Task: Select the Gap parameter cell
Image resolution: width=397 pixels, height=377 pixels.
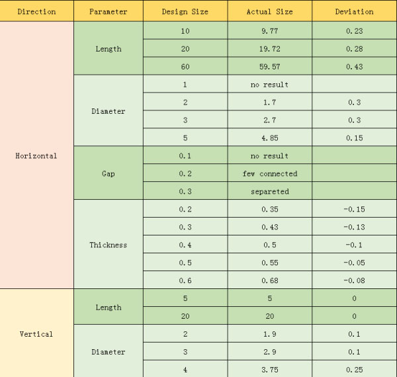Action: pos(109,173)
